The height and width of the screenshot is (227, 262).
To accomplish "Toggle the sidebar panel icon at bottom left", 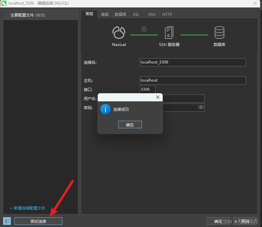I will pyautogui.click(x=7, y=221).
